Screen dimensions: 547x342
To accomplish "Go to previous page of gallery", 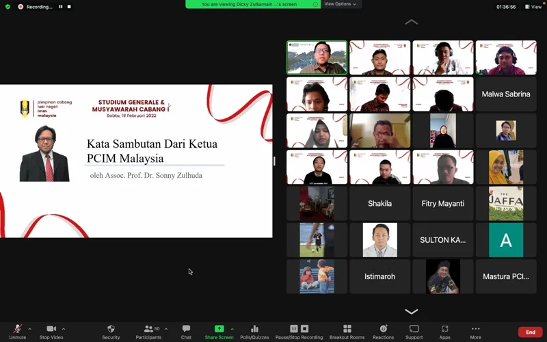I will pyautogui.click(x=412, y=22).
